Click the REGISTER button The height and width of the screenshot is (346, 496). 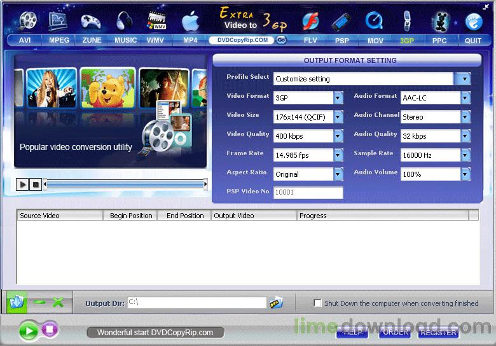coord(438,333)
